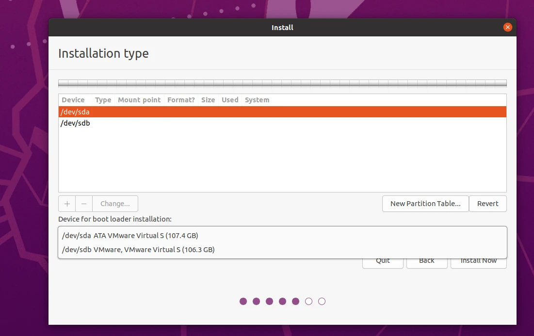
Task: Go back using the Back button
Action: (x=426, y=263)
